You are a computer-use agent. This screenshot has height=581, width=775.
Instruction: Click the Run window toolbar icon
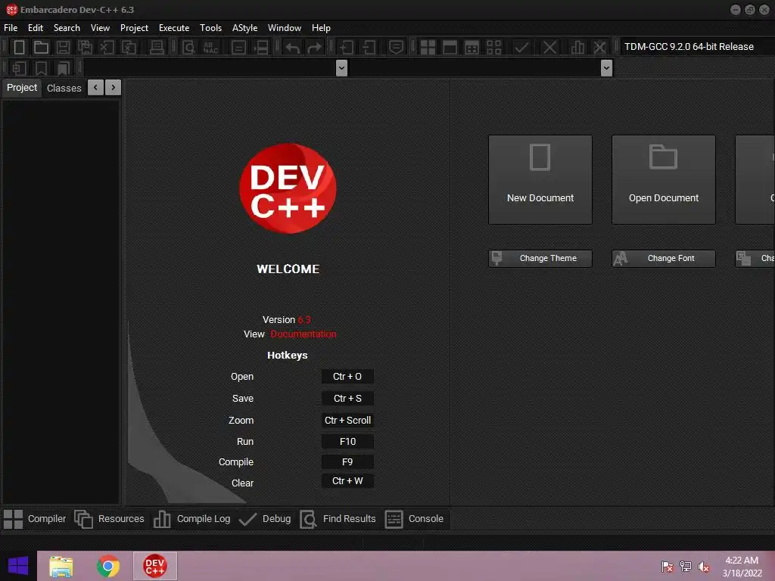(450, 48)
